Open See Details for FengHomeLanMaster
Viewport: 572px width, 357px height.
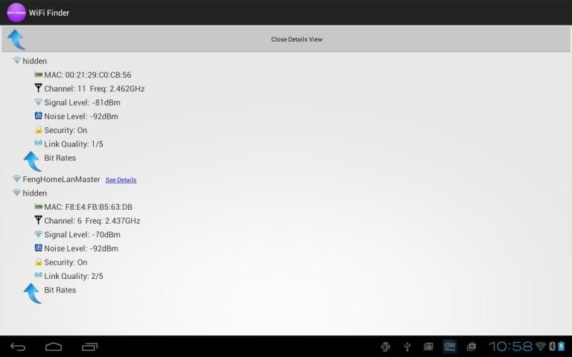point(121,180)
